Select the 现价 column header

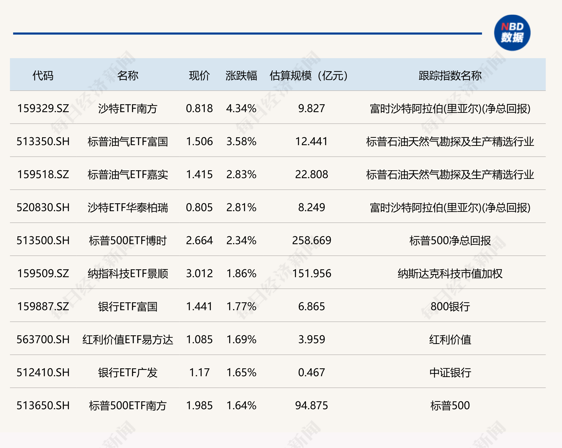199,76
